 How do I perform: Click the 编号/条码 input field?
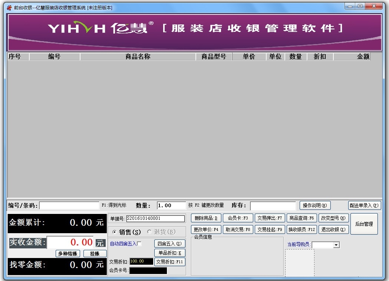tap(69, 205)
